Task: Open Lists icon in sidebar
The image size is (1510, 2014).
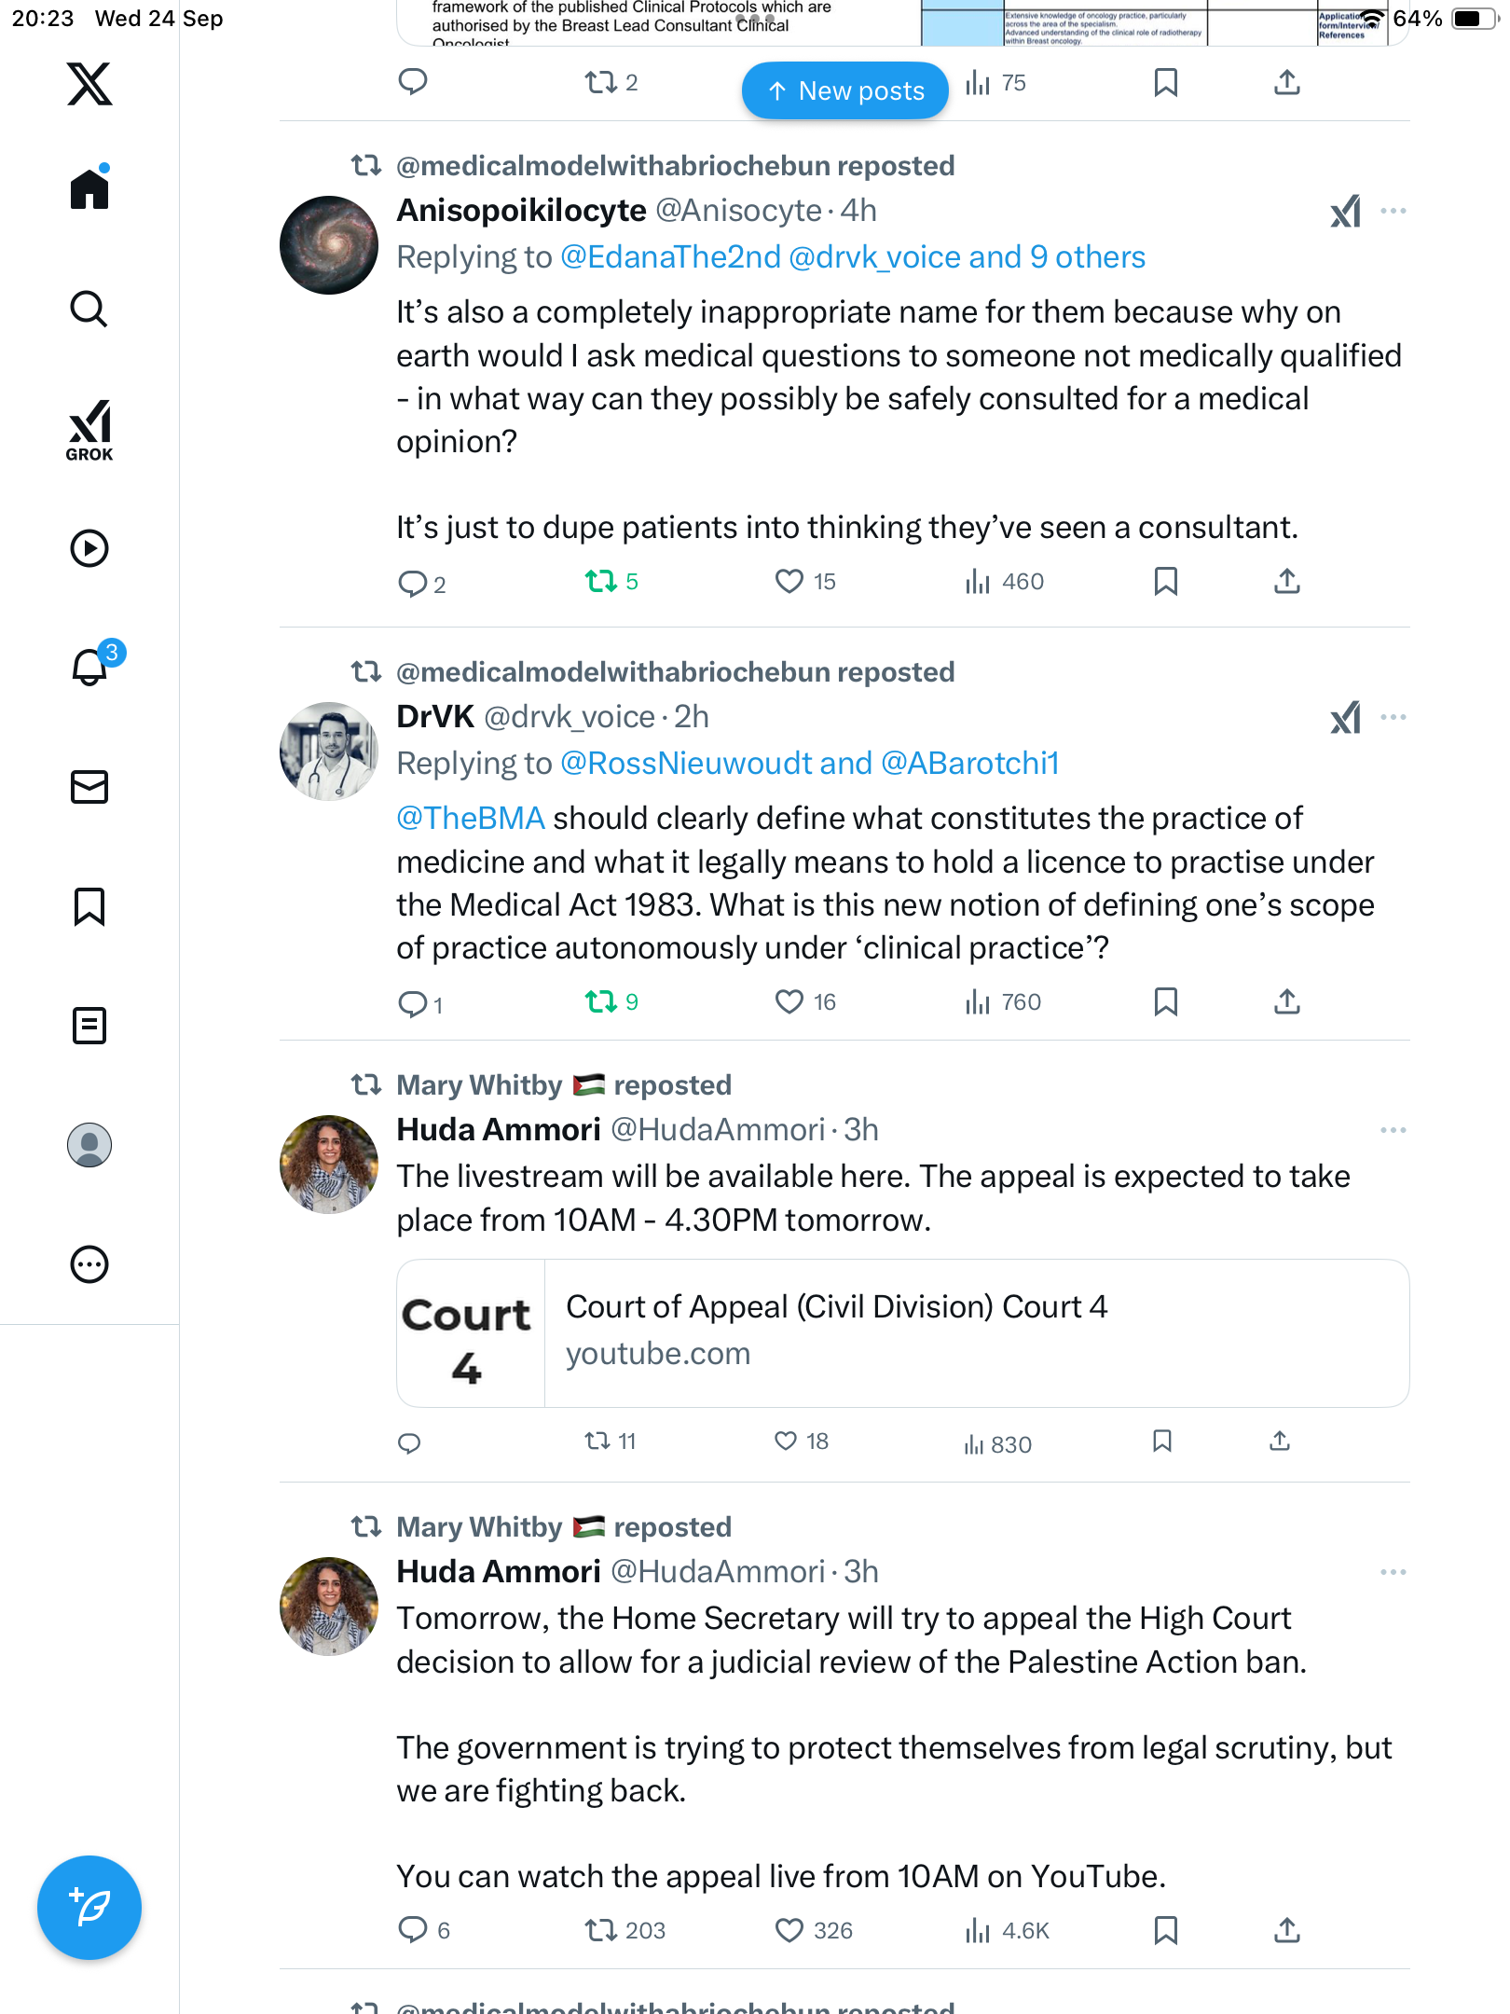Action: click(x=89, y=1026)
